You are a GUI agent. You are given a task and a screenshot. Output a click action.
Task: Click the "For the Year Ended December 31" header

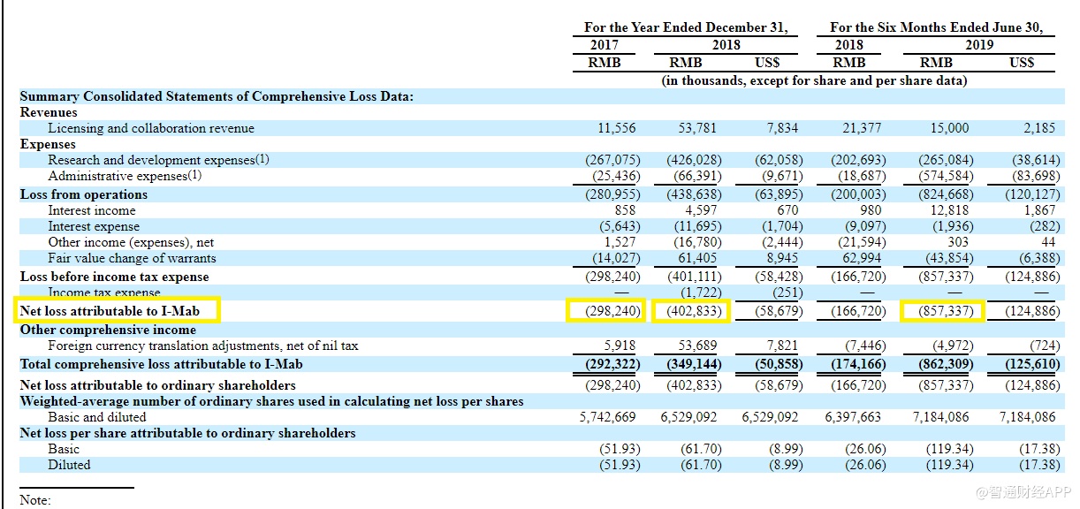click(686, 27)
